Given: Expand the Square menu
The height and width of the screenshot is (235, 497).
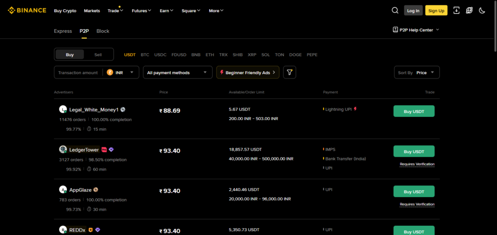Looking at the screenshot, I should (x=191, y=11).
